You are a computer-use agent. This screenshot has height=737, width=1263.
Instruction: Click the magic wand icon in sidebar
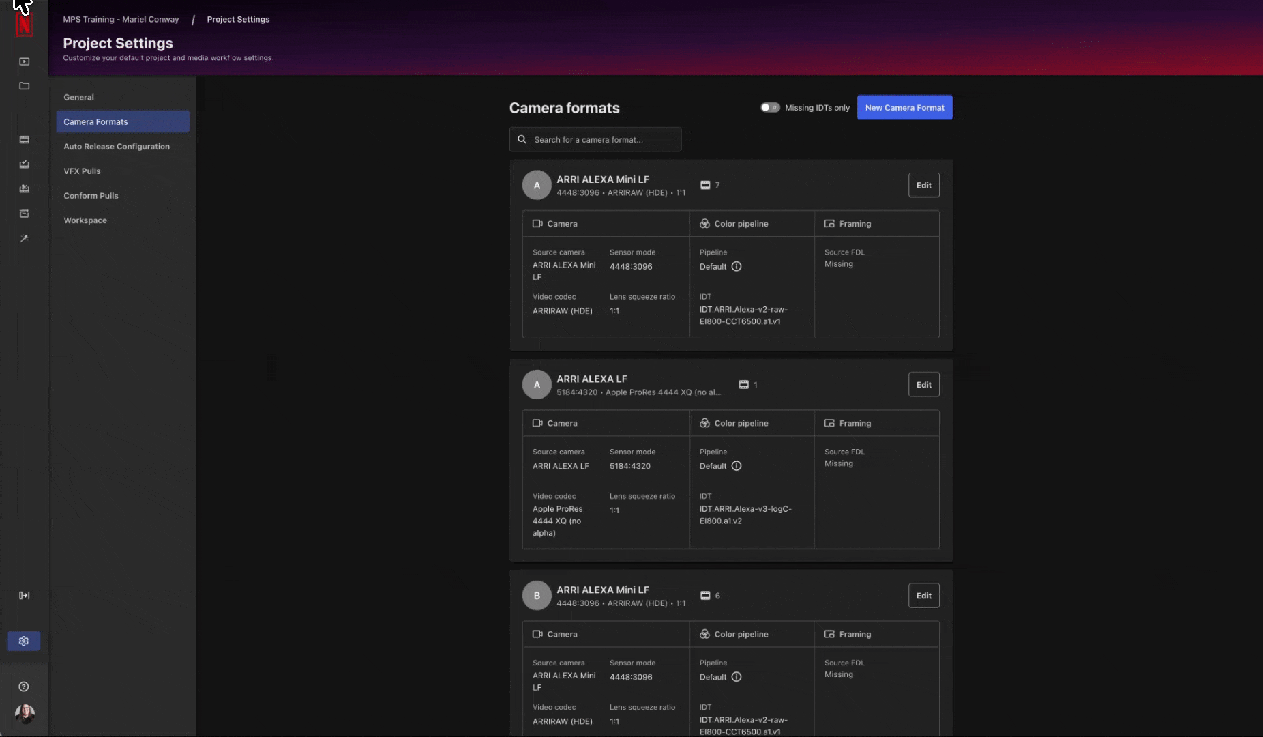click(25, 238)
